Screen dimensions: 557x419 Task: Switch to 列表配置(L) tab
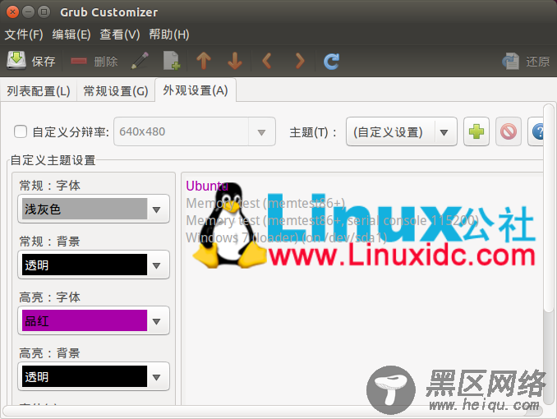pos(39,91)
